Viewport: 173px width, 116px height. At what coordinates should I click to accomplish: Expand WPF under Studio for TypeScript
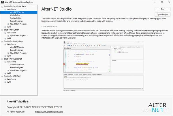coord(5,74)
